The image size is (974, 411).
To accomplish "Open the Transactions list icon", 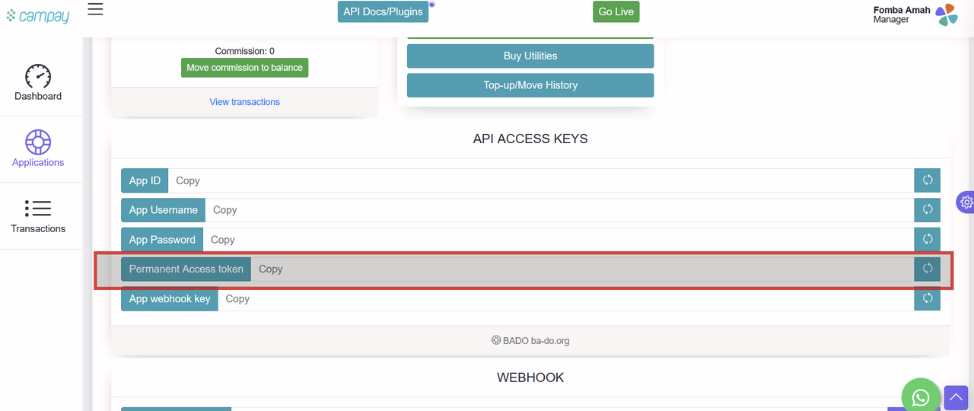I will [38, 208].
